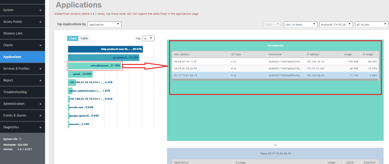
Task: Expand the System menu arrow
Action: click(x=41, y=10)
